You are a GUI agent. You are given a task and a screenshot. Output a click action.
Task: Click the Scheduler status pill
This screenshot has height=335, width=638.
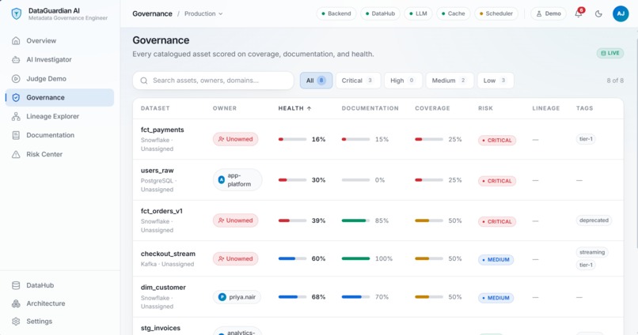(x=496, y=13)
